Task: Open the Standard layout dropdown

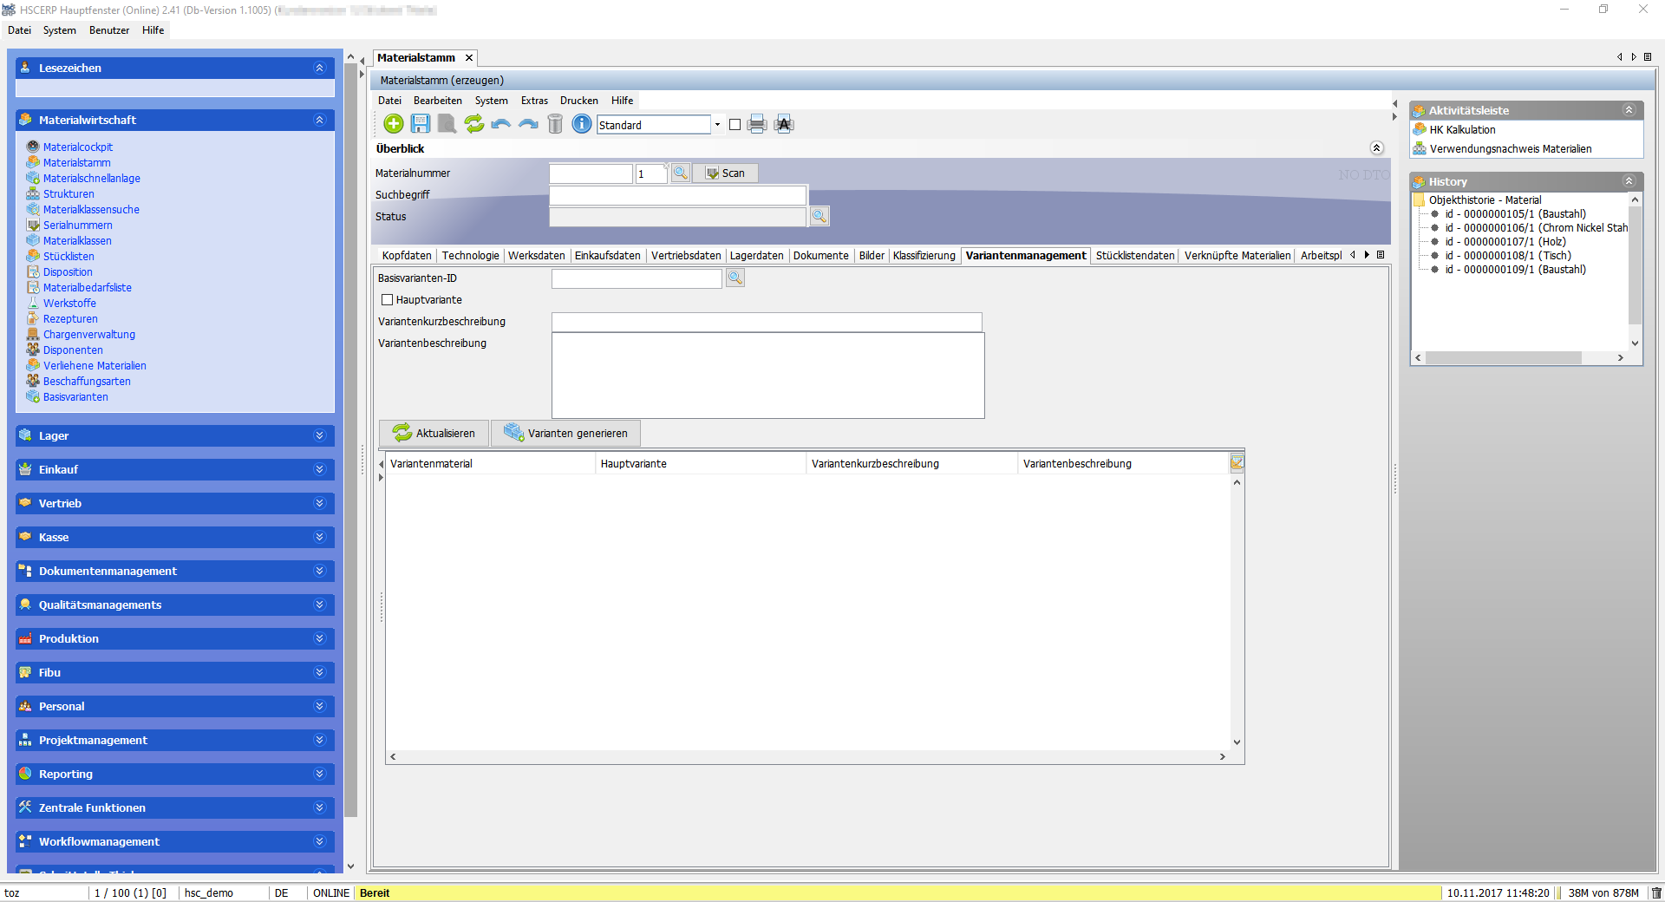Action: point(717,125)
